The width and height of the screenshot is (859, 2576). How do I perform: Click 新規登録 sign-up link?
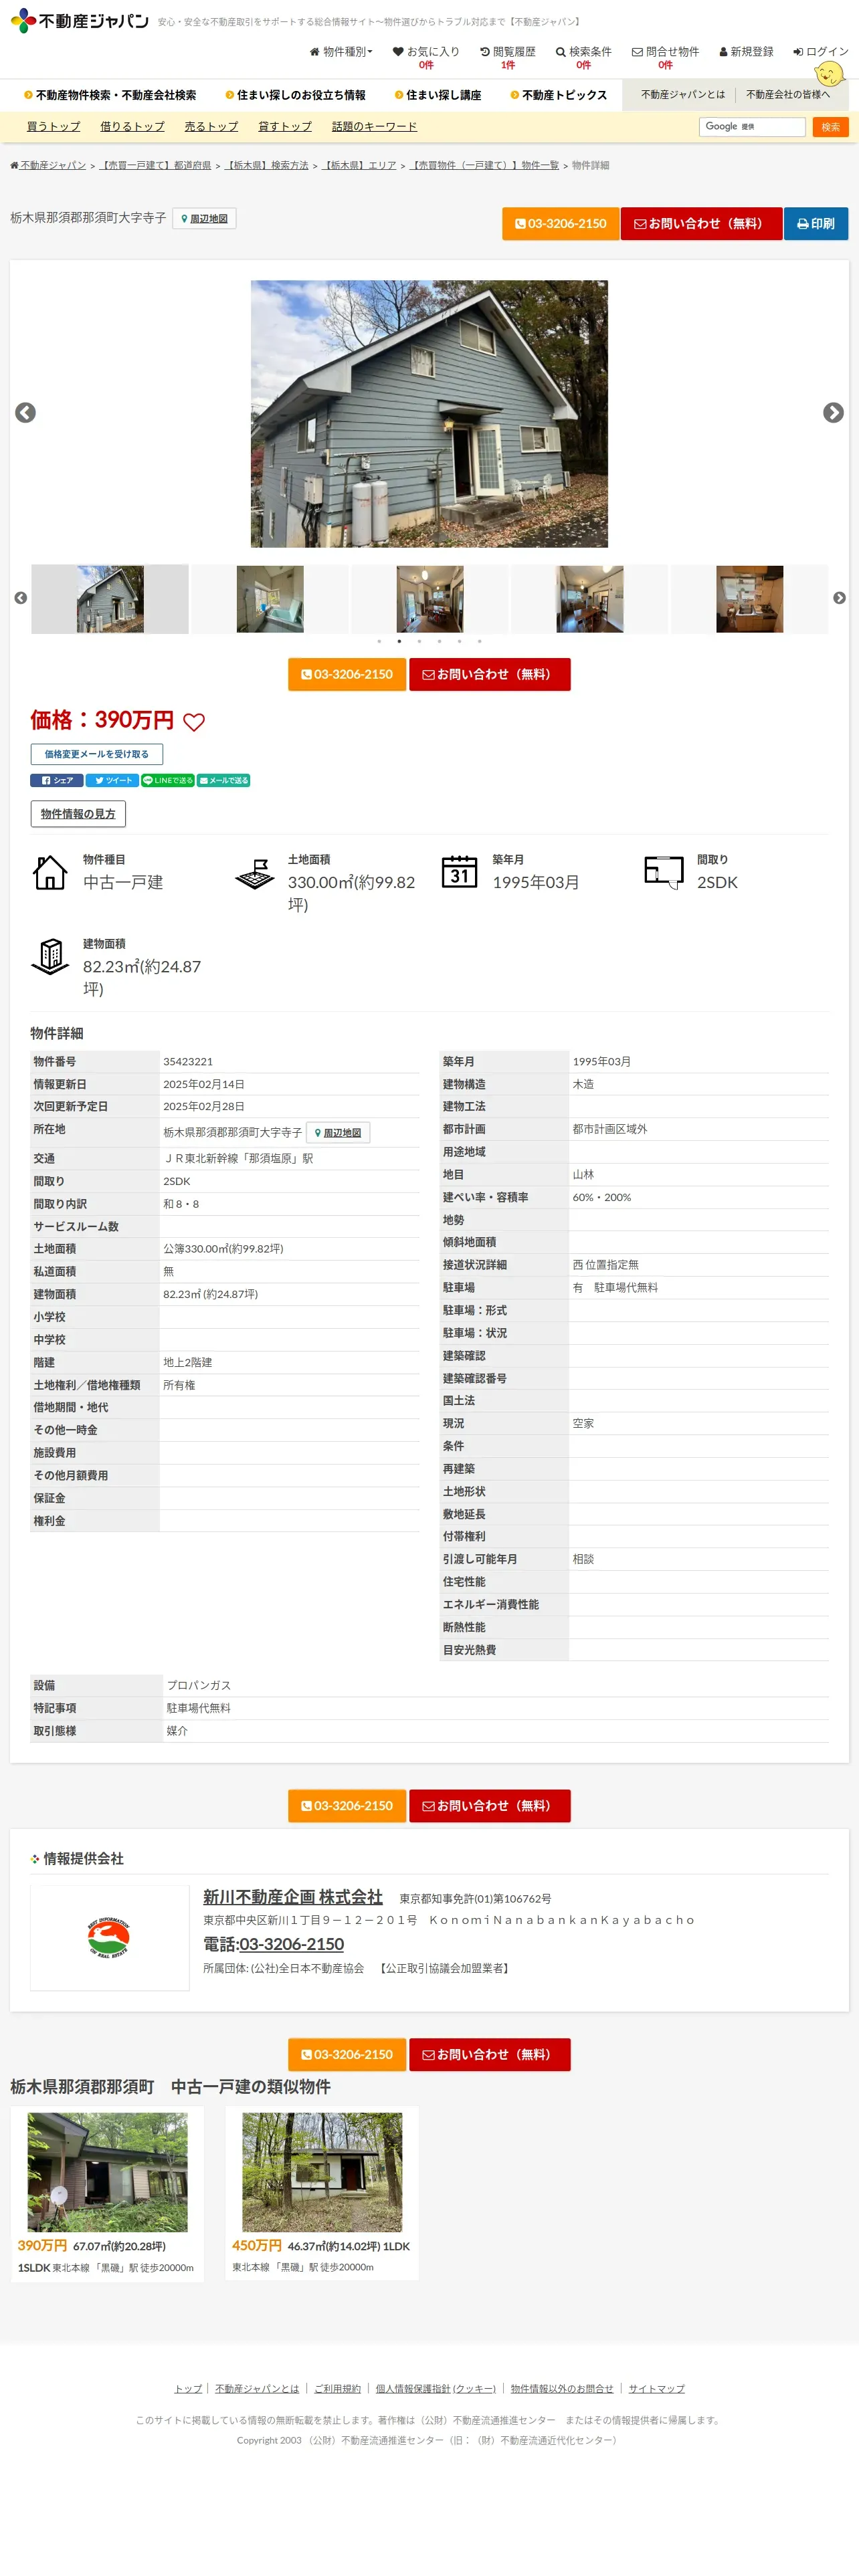[746, 52]
